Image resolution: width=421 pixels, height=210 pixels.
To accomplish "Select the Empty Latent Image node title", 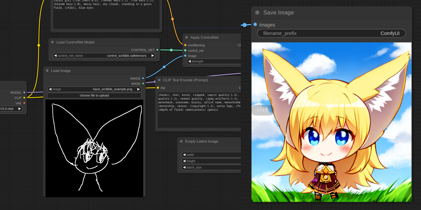I will (x=202, y=142).
